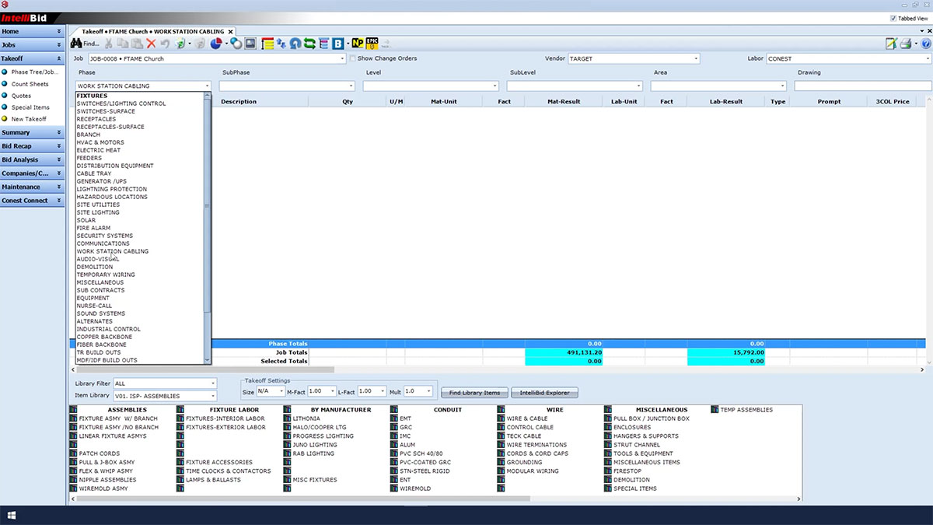The height and width of the screenshot is (525, 933).
Task: Click the yellow NP toolbar icon
Action: (x=358, y=44)
